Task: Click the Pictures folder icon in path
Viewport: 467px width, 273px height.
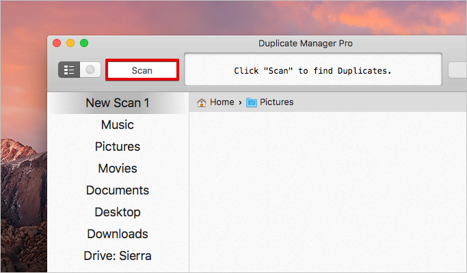Action: click(x=252, y=102)
